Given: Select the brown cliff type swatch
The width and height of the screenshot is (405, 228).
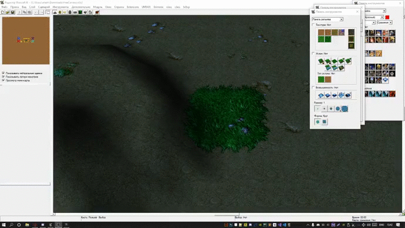Looking at the screenshot, I should click(x=328, y=79).
